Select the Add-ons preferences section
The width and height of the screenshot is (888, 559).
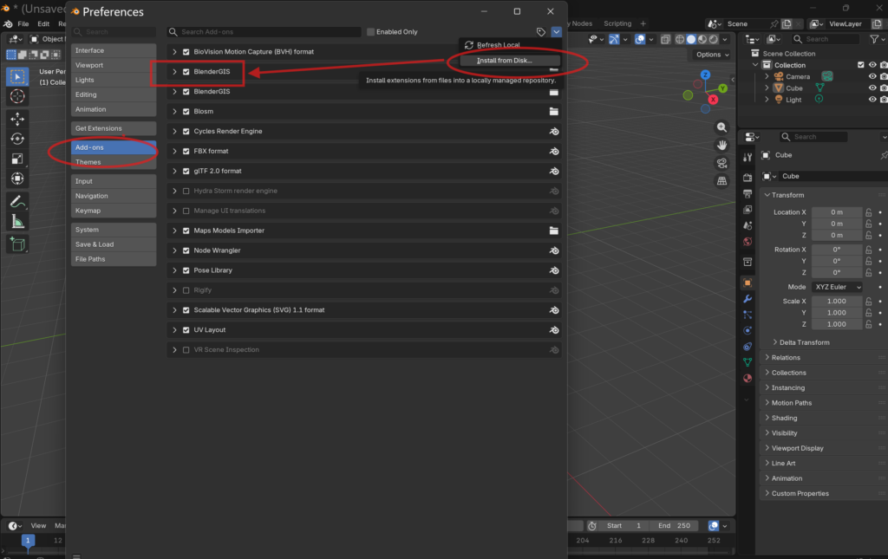pyautogui.click(x=114, y=147)
